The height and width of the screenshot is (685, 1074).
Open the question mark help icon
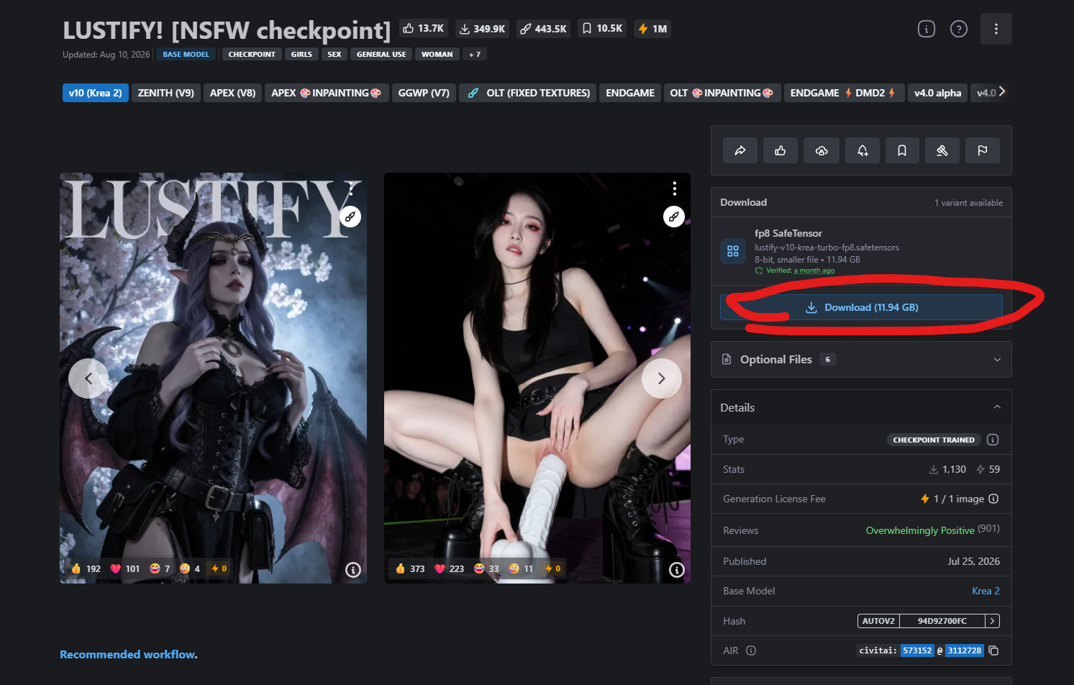point(959,29)
